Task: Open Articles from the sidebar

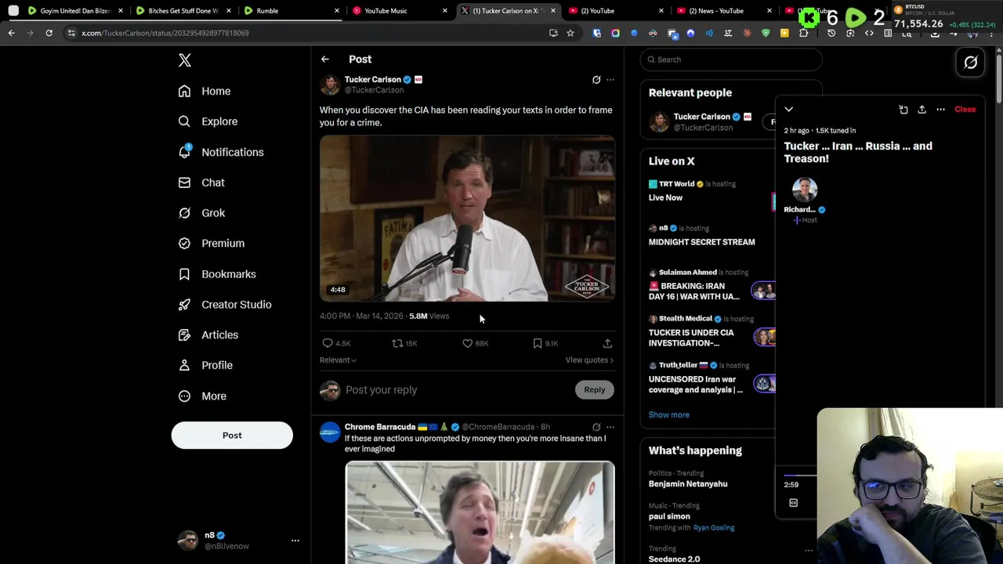Action: [x=208, y=334]
